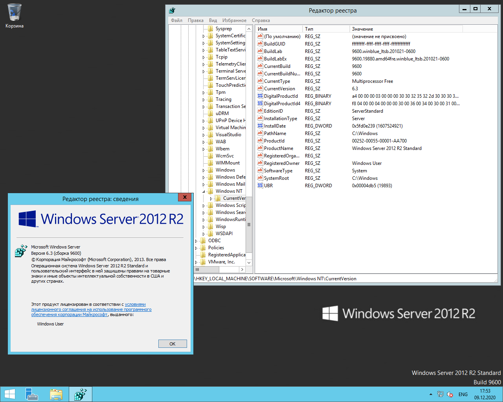Click the muted volume tray icon

coord(450,394)
